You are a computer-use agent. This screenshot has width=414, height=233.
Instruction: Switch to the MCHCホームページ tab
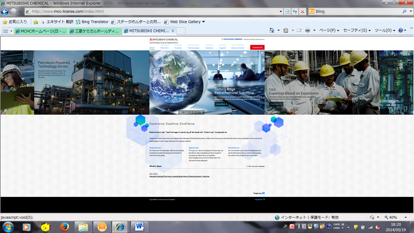[x=41, y=31]
